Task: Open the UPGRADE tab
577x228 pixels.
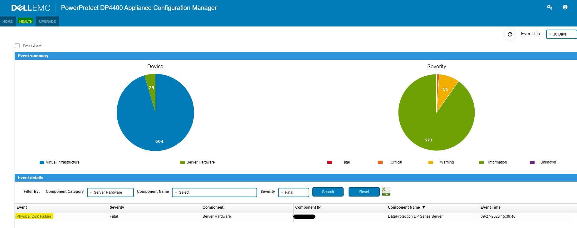Action: pos(47,21)
